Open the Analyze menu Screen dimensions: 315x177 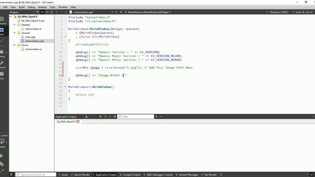point(42,7)
